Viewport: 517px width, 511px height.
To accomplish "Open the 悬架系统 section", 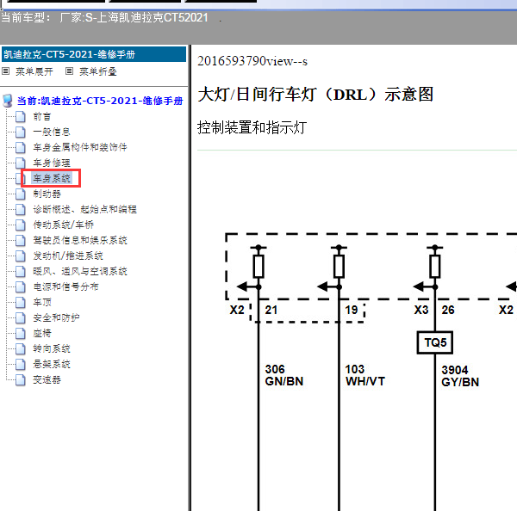I will pyautogui.click(x=52, y=364).
